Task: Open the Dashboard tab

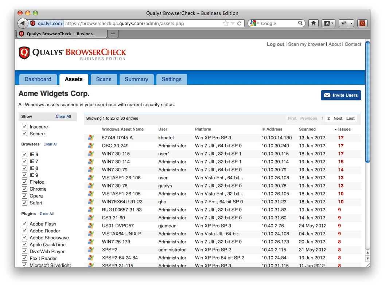Action: tap(38, 79)
